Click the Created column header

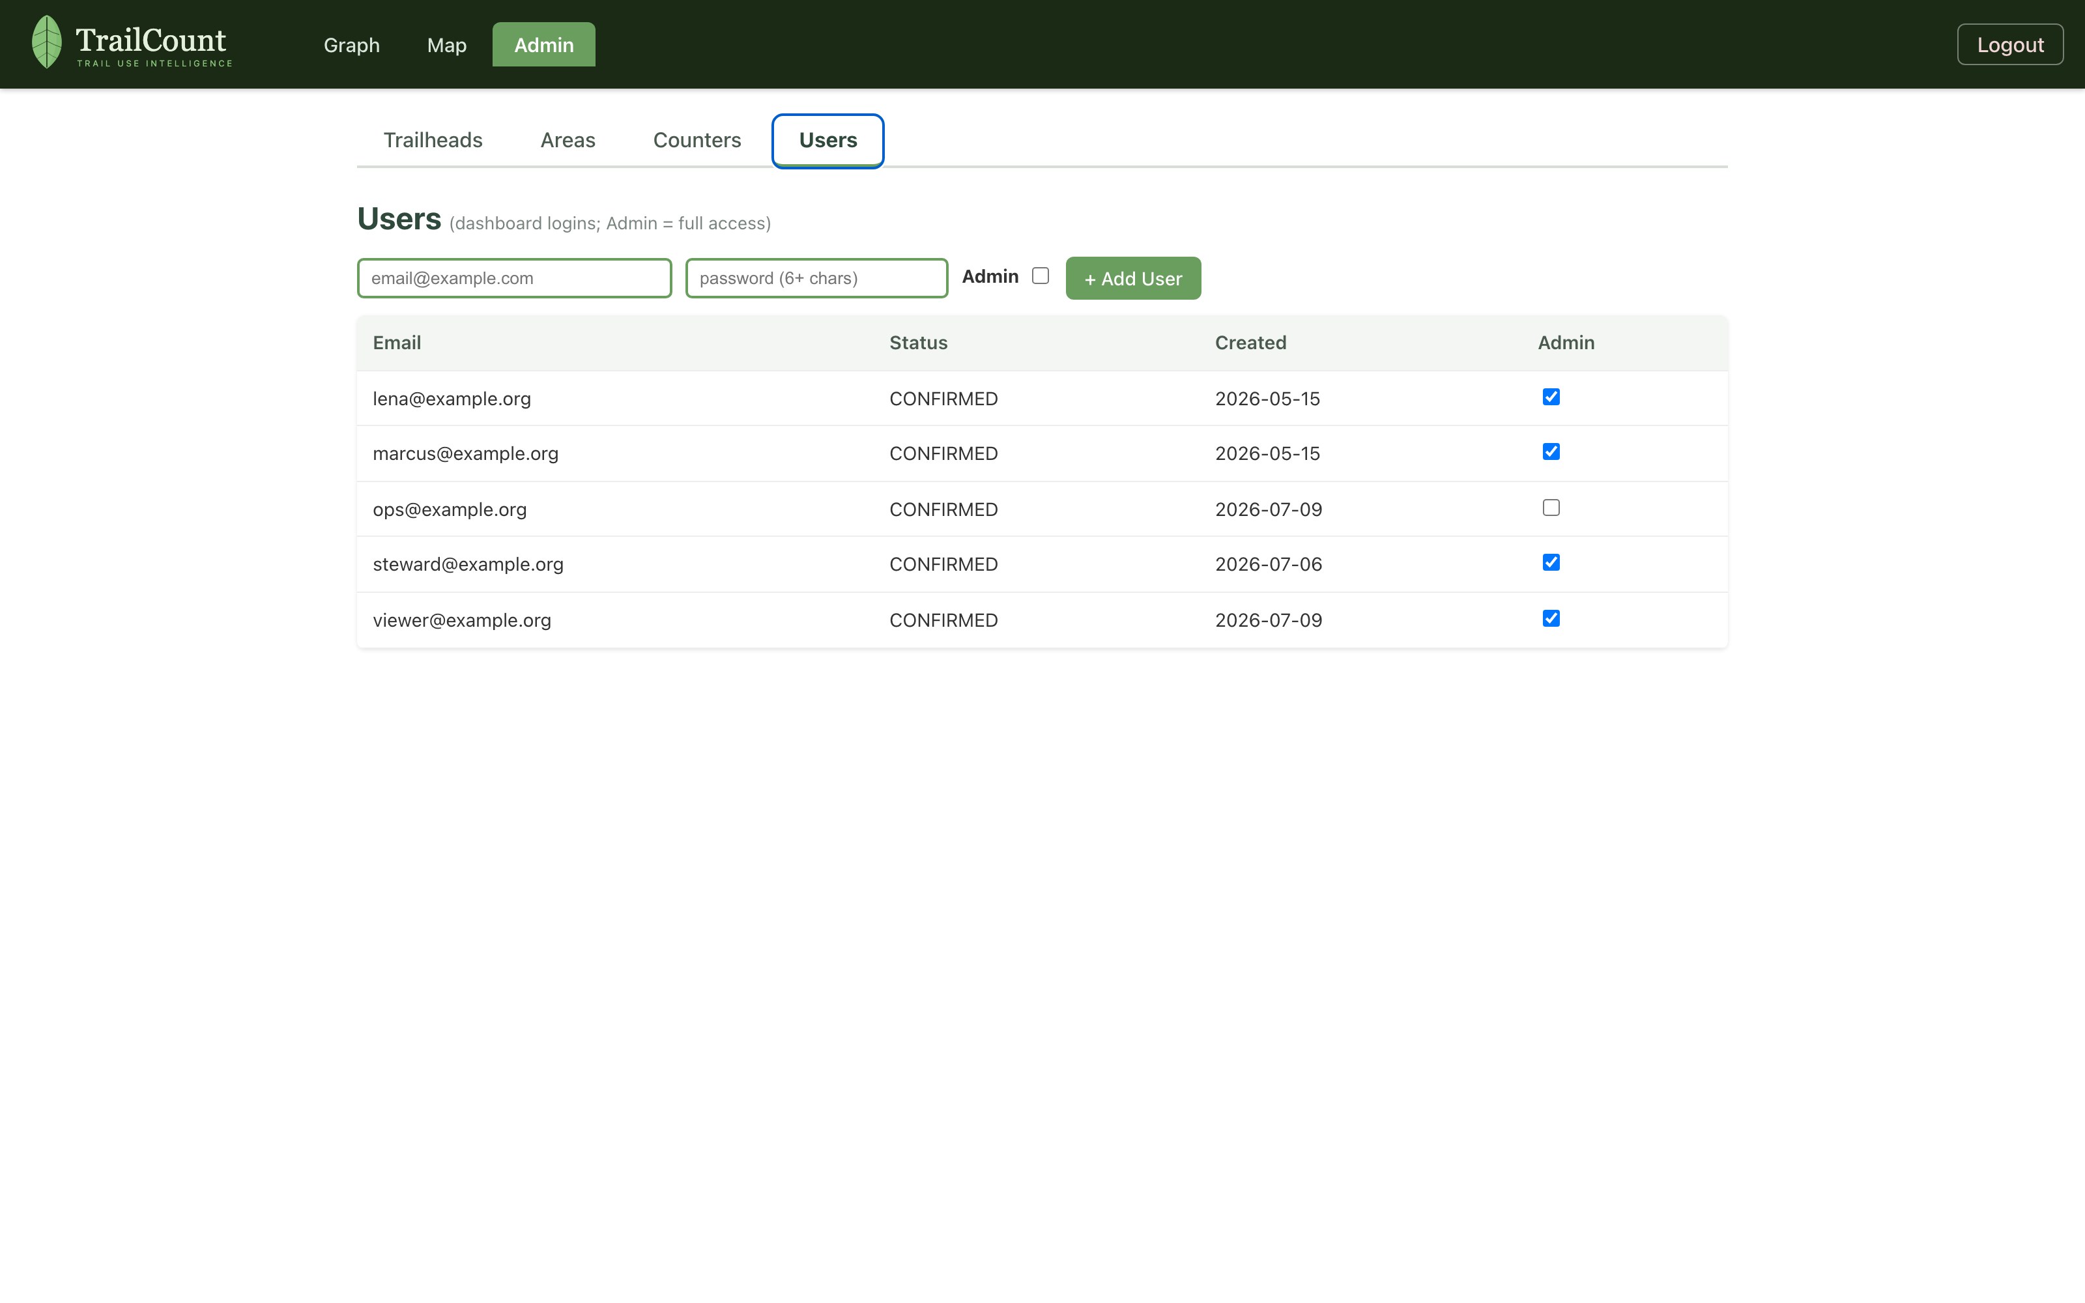(1250, 343)
